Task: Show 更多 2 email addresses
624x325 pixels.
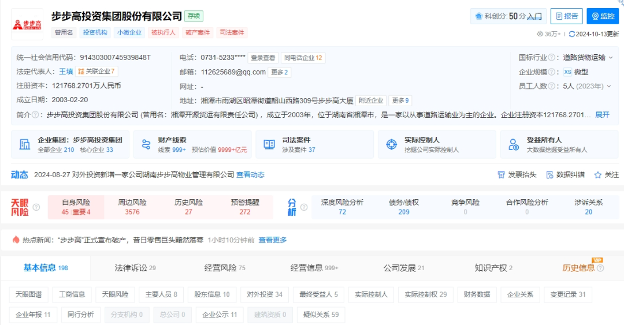Action: tap(280, 72)
